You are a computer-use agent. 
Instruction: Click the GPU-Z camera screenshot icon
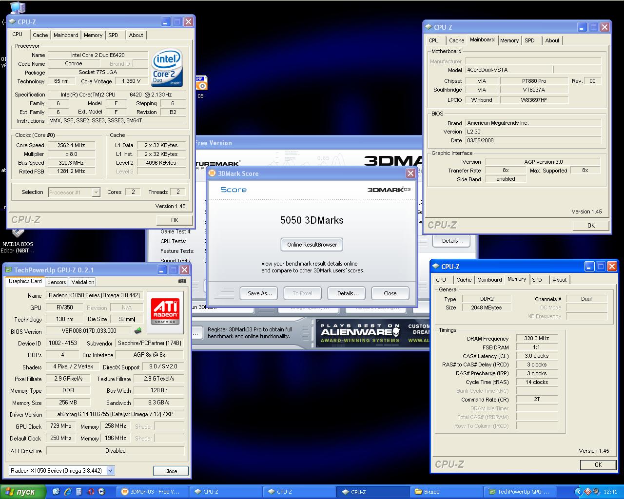pyautogui.click(x=182, y=281)
